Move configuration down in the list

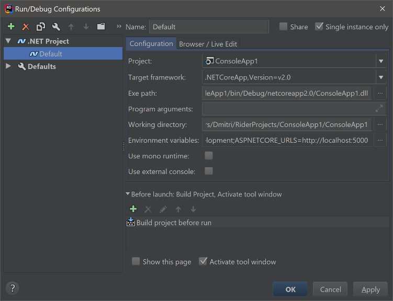86,27
